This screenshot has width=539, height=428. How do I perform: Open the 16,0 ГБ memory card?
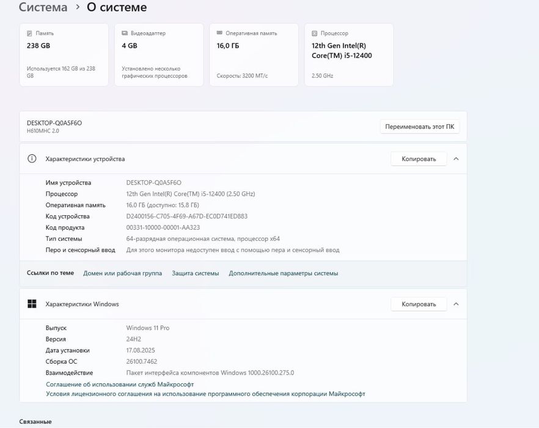[254, 55]
